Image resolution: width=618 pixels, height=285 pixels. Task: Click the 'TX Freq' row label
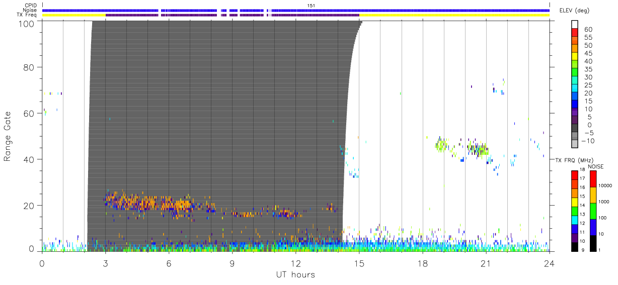coord(28,15)
